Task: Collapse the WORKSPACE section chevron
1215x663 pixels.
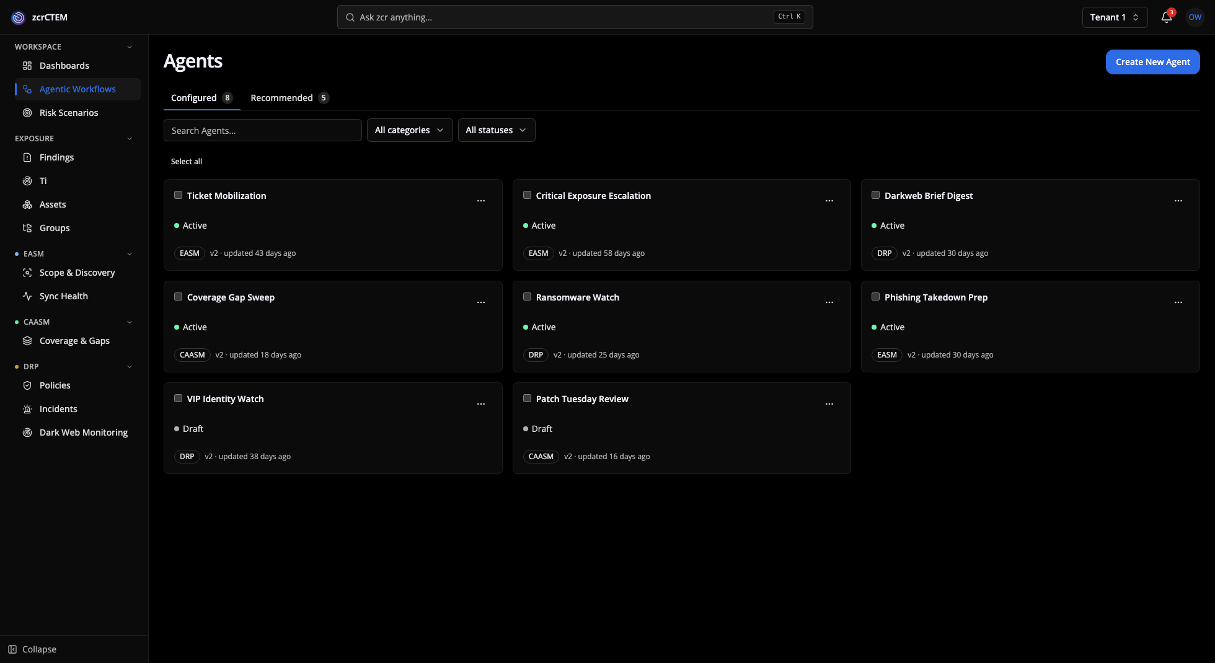Action: tap(130, 47)
